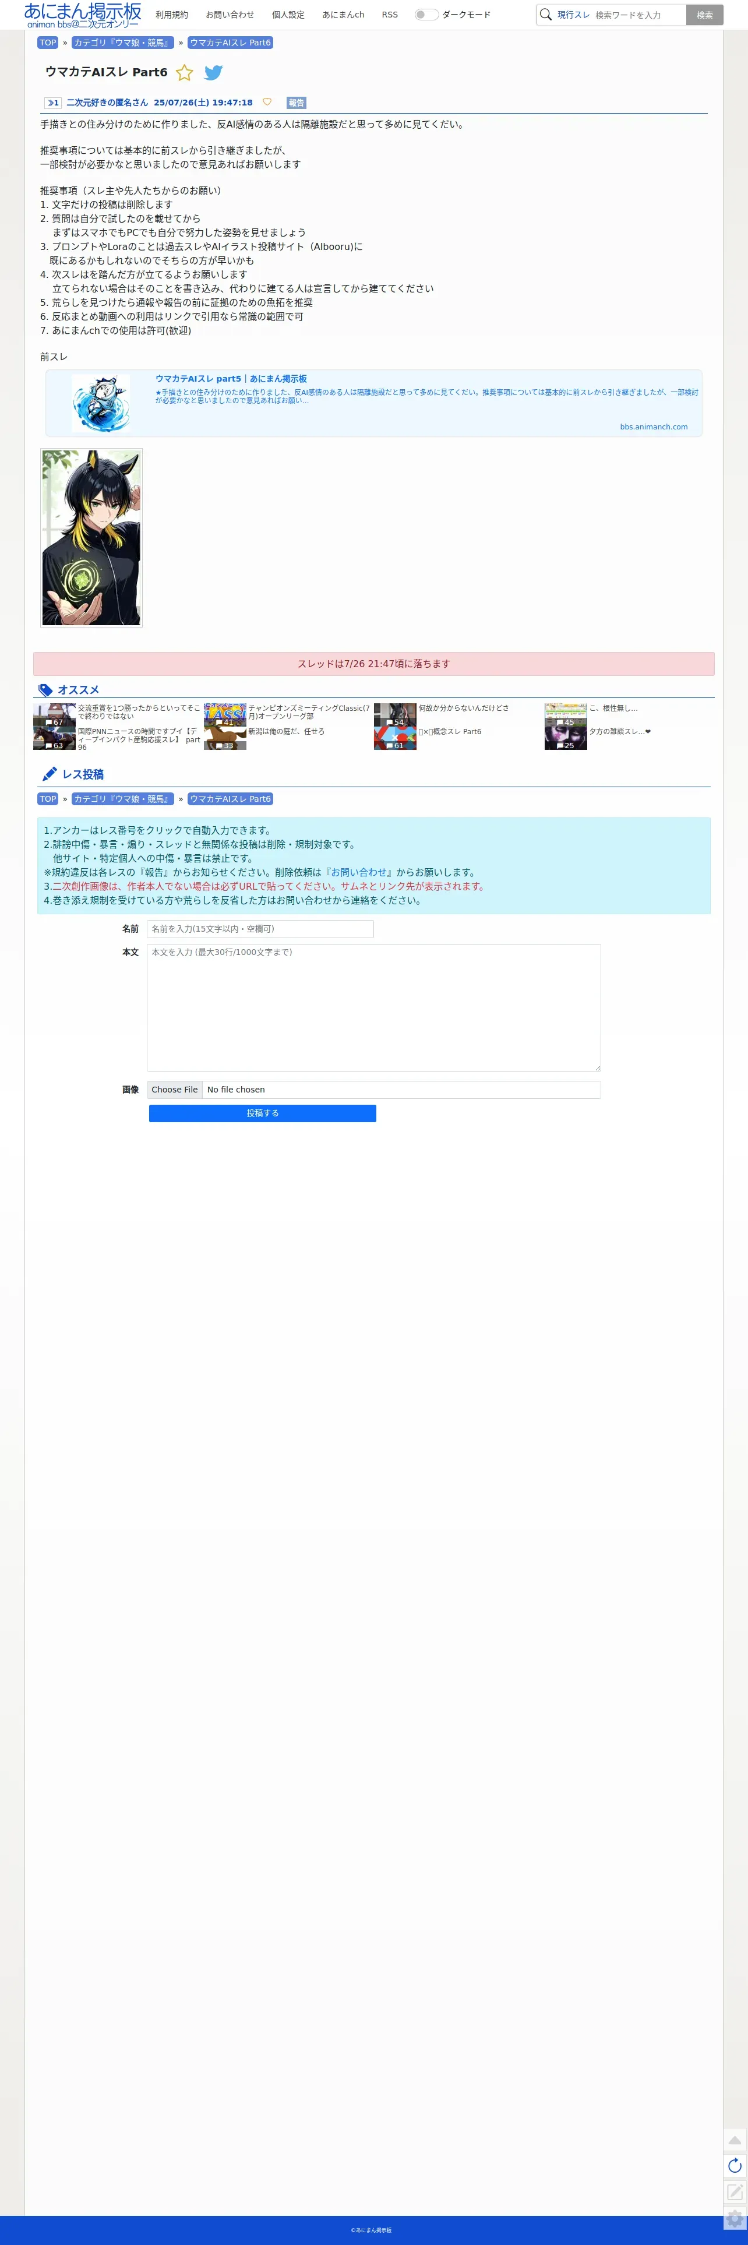Open thumbnail with 54 comments
The width and height of the screenshot is (748, 2245).
point(395,716)
